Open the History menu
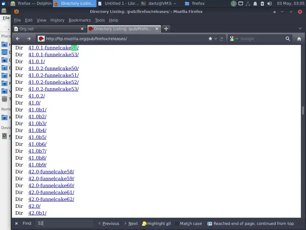 pyautogui.click(x=57, y=20)
